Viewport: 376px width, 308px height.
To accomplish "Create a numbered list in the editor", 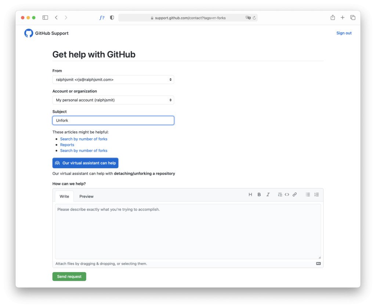I will tap(317, 194).
